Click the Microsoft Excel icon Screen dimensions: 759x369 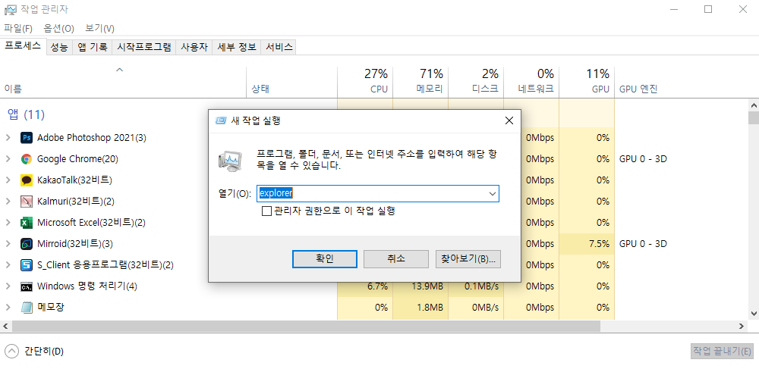(26, 223)
